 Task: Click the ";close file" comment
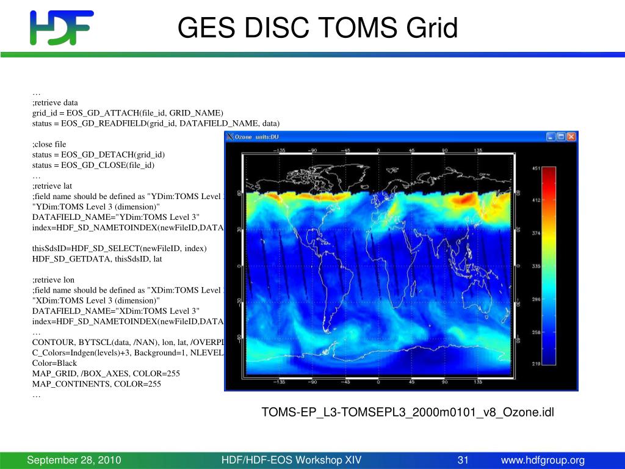(49, 144)
